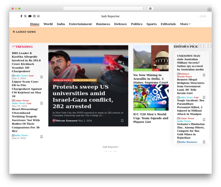221x187 pixels.
Task: Bookmark the Tragic Incident Manipur article
Action: (x=204, y=119)
